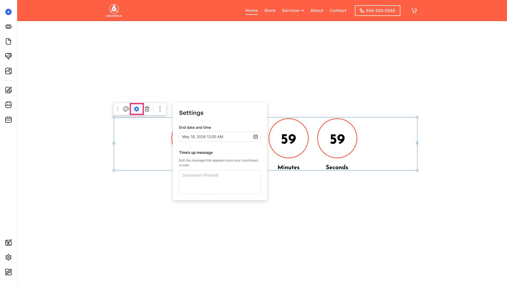This screenshot has width=507, height=285.
Task: Open the more options three-dot menu
Action: pos(160,109)
